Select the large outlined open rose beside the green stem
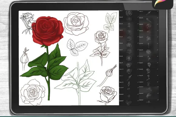The width and height of the screenshot is (176, 117). (x=32, y=92)
